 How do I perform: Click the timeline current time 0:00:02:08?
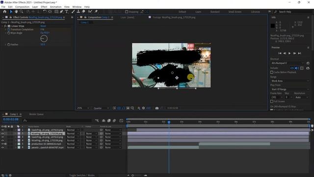pos(11,119)
